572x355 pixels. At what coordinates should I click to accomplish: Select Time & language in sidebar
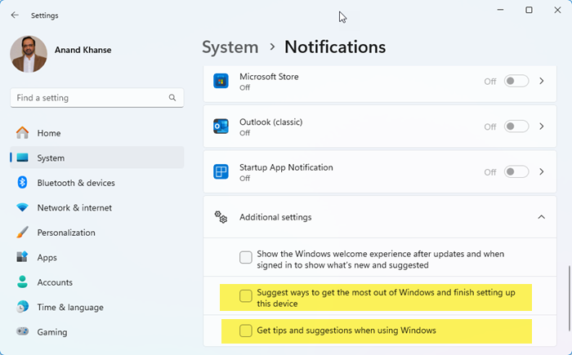pyautogui.click(x=69, y=307)
